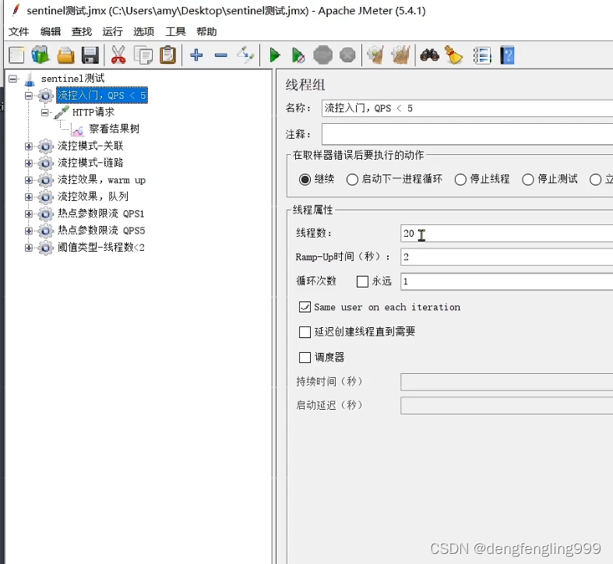
Task: Open the 运行 menu
Action: pyautogui.click(x=113, y=32)
